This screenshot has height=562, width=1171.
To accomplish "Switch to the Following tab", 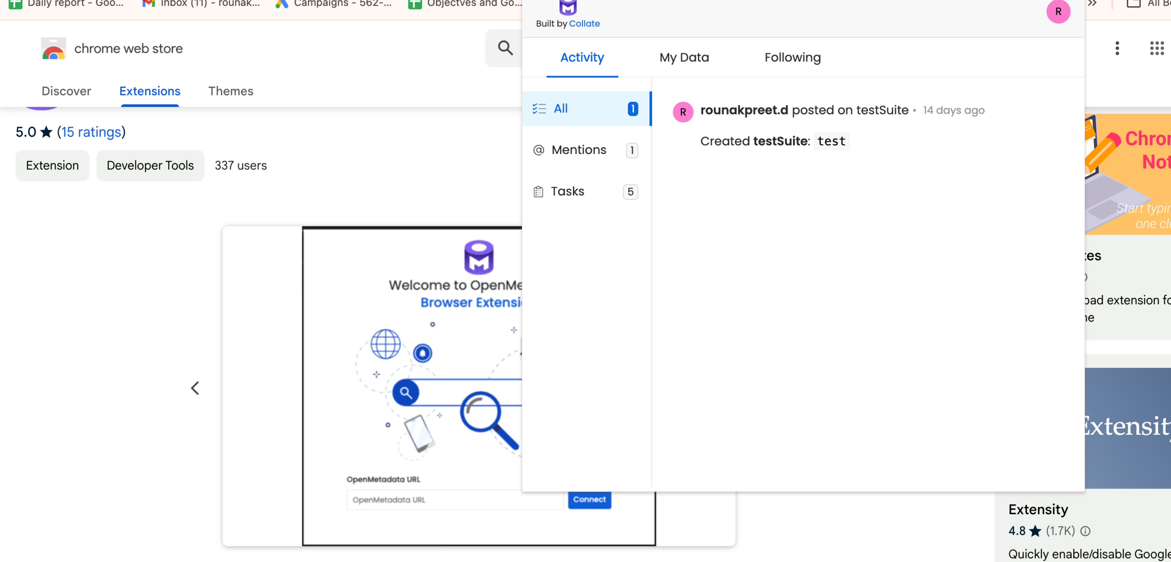I will (792, 57).
